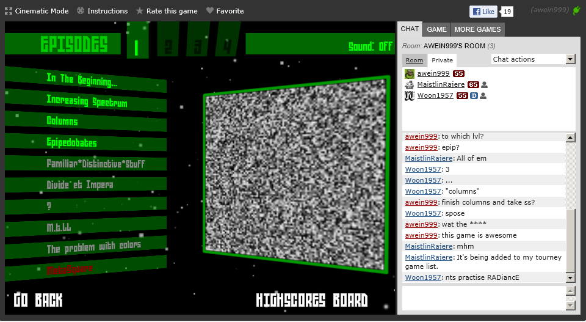
Task: Click awein999's avatar in the user list
Action: 410,74
